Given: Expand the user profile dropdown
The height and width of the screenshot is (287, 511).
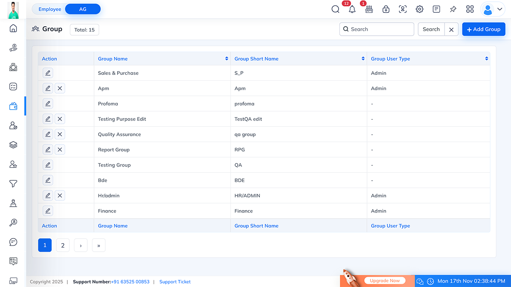Looking at the screenshot, I should point(493,9).
